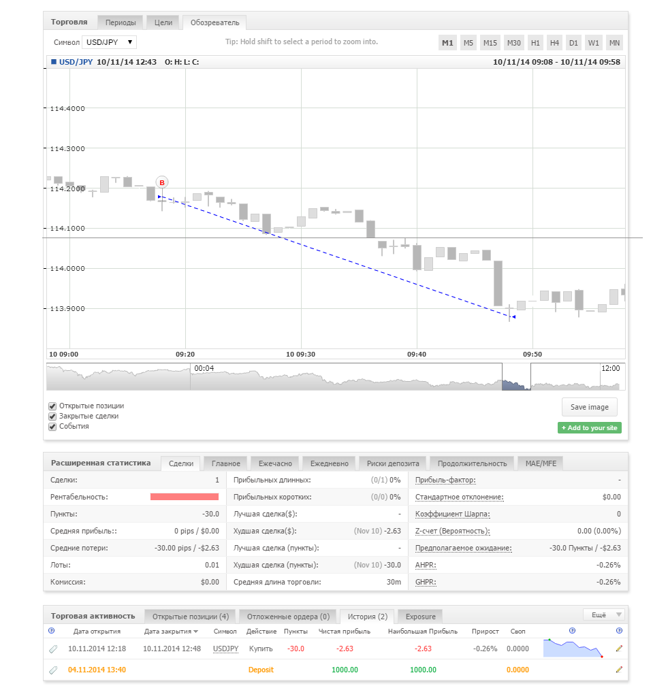
Task: Click the help icon above the mini chart column
Action: point(572,631)
